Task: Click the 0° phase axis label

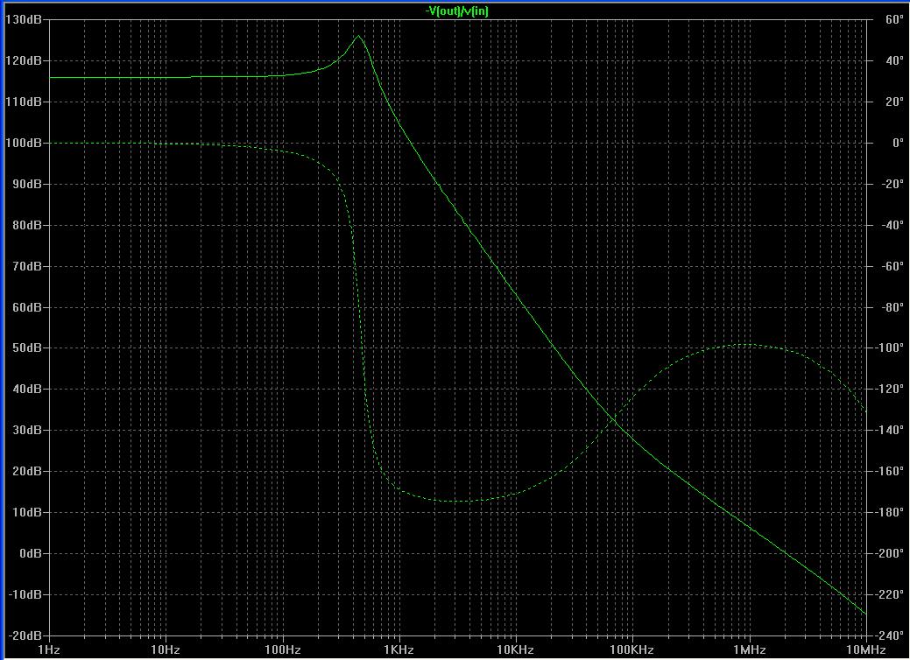Action: 898,143
